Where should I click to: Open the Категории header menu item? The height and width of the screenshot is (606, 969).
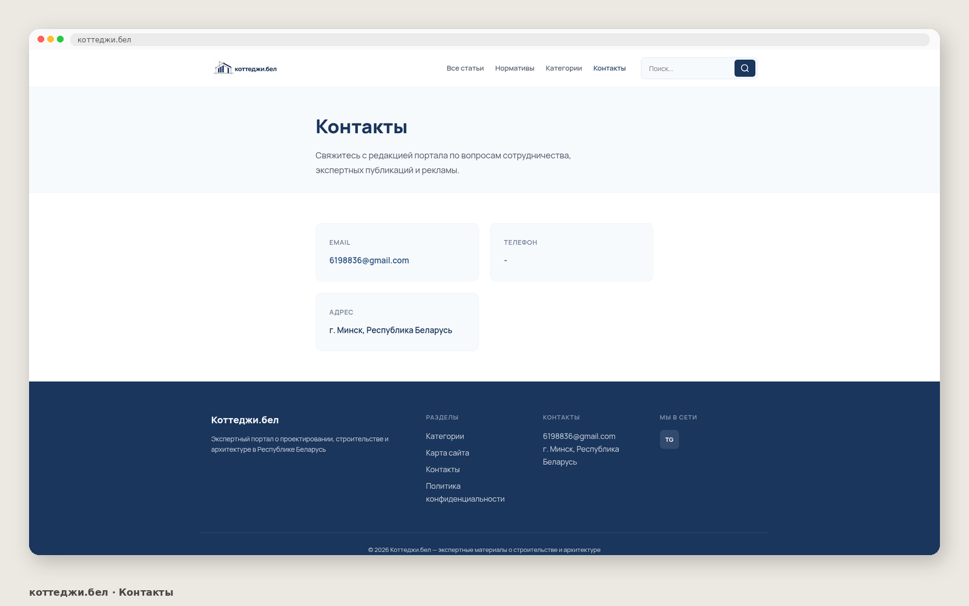(564, 68)
